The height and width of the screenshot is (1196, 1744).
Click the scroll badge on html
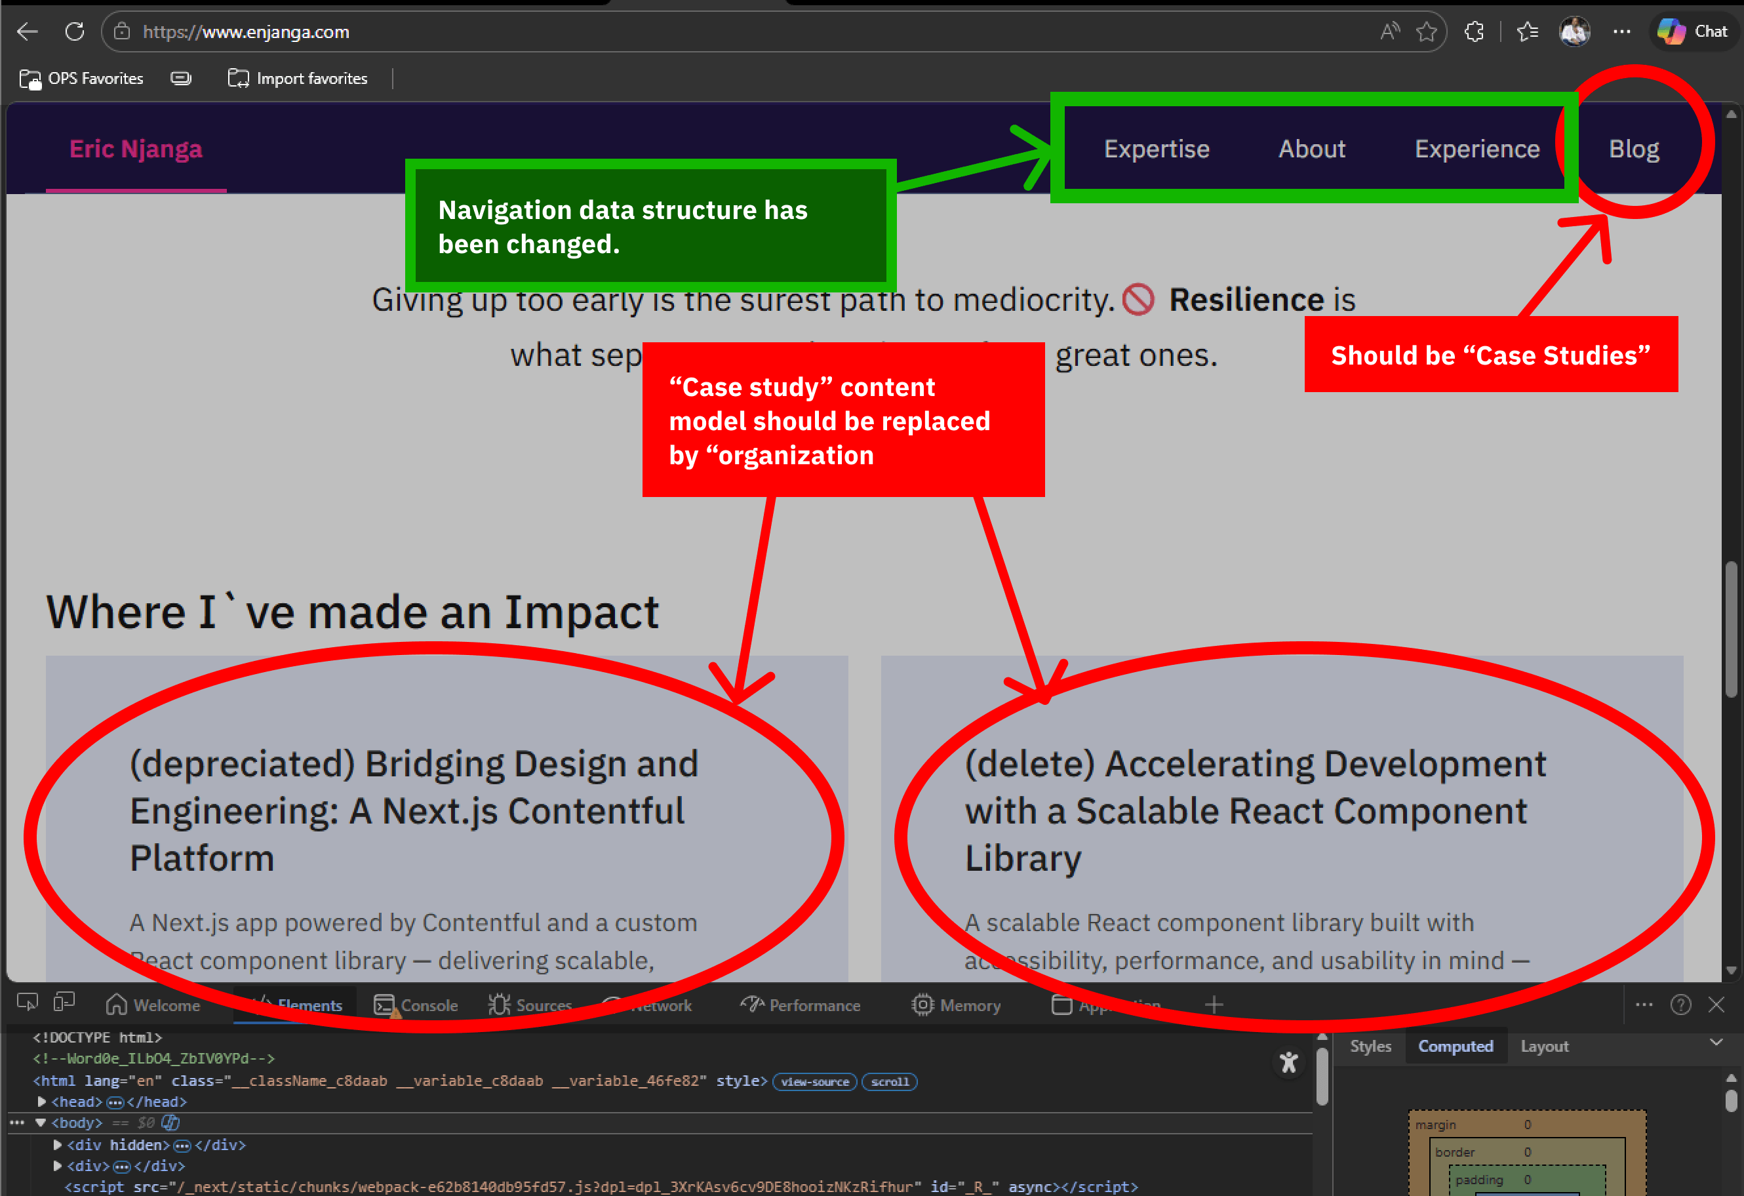(889, 1081)
